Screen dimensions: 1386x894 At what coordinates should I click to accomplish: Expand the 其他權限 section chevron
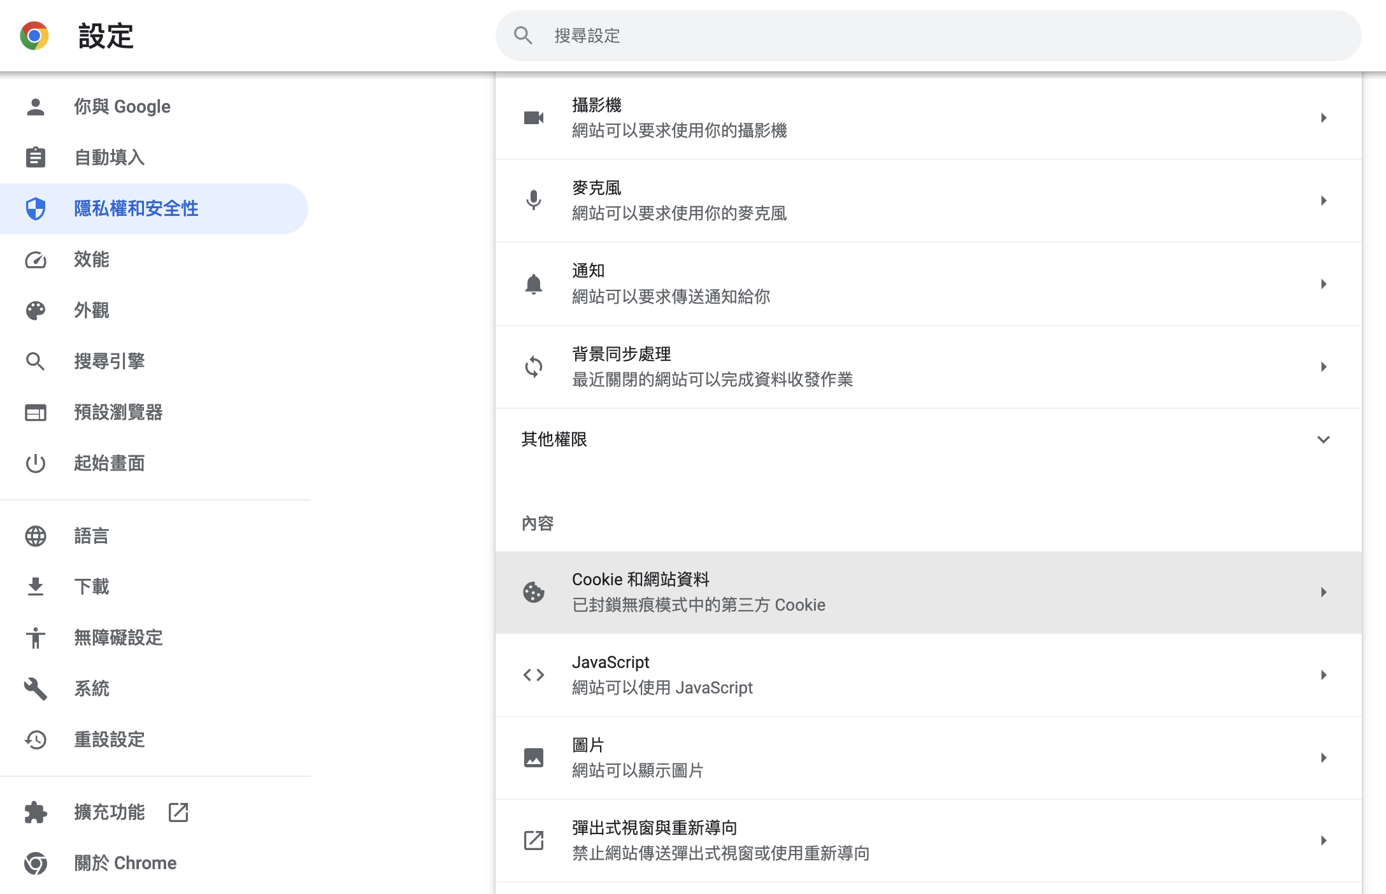[x=1323, y=439]
